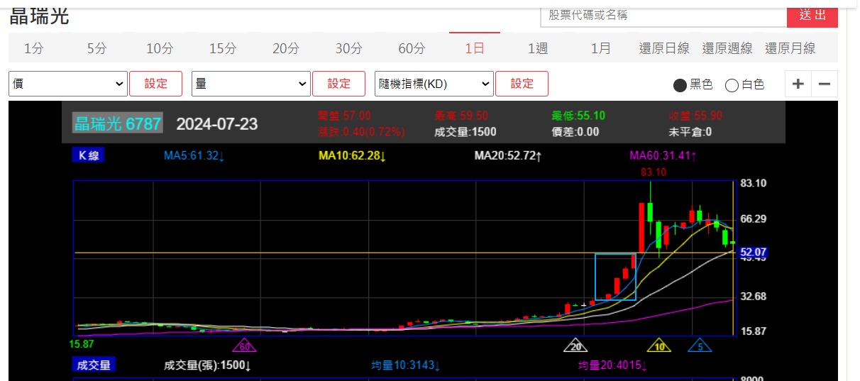Click 設定 button next to KD dropdown

pyautogui.click(x=522, y=84)
